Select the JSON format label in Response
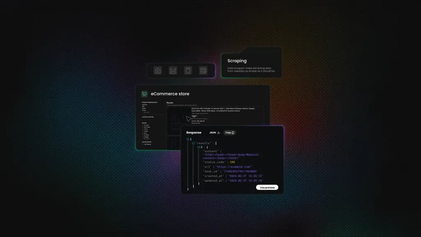This screenshot has width=421, height=237. click(213, 132)
